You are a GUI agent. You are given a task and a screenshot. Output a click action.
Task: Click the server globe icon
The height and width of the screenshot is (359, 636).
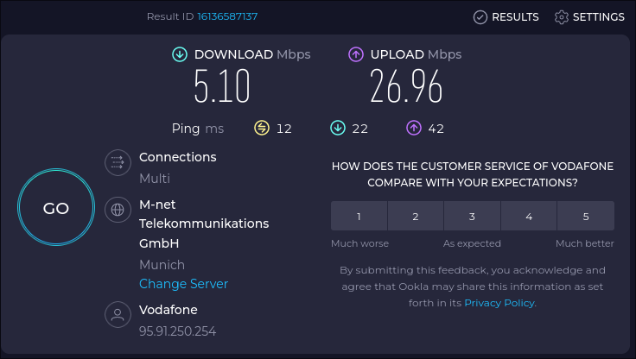(x=116, y=210)
